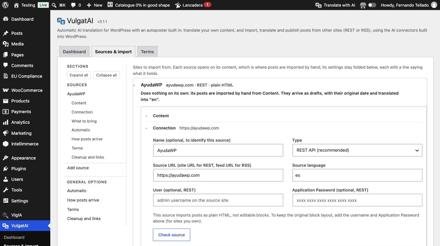Click the store icon beside the admin bar toggle
Screen dimensions: 440x246
point(363,5)
